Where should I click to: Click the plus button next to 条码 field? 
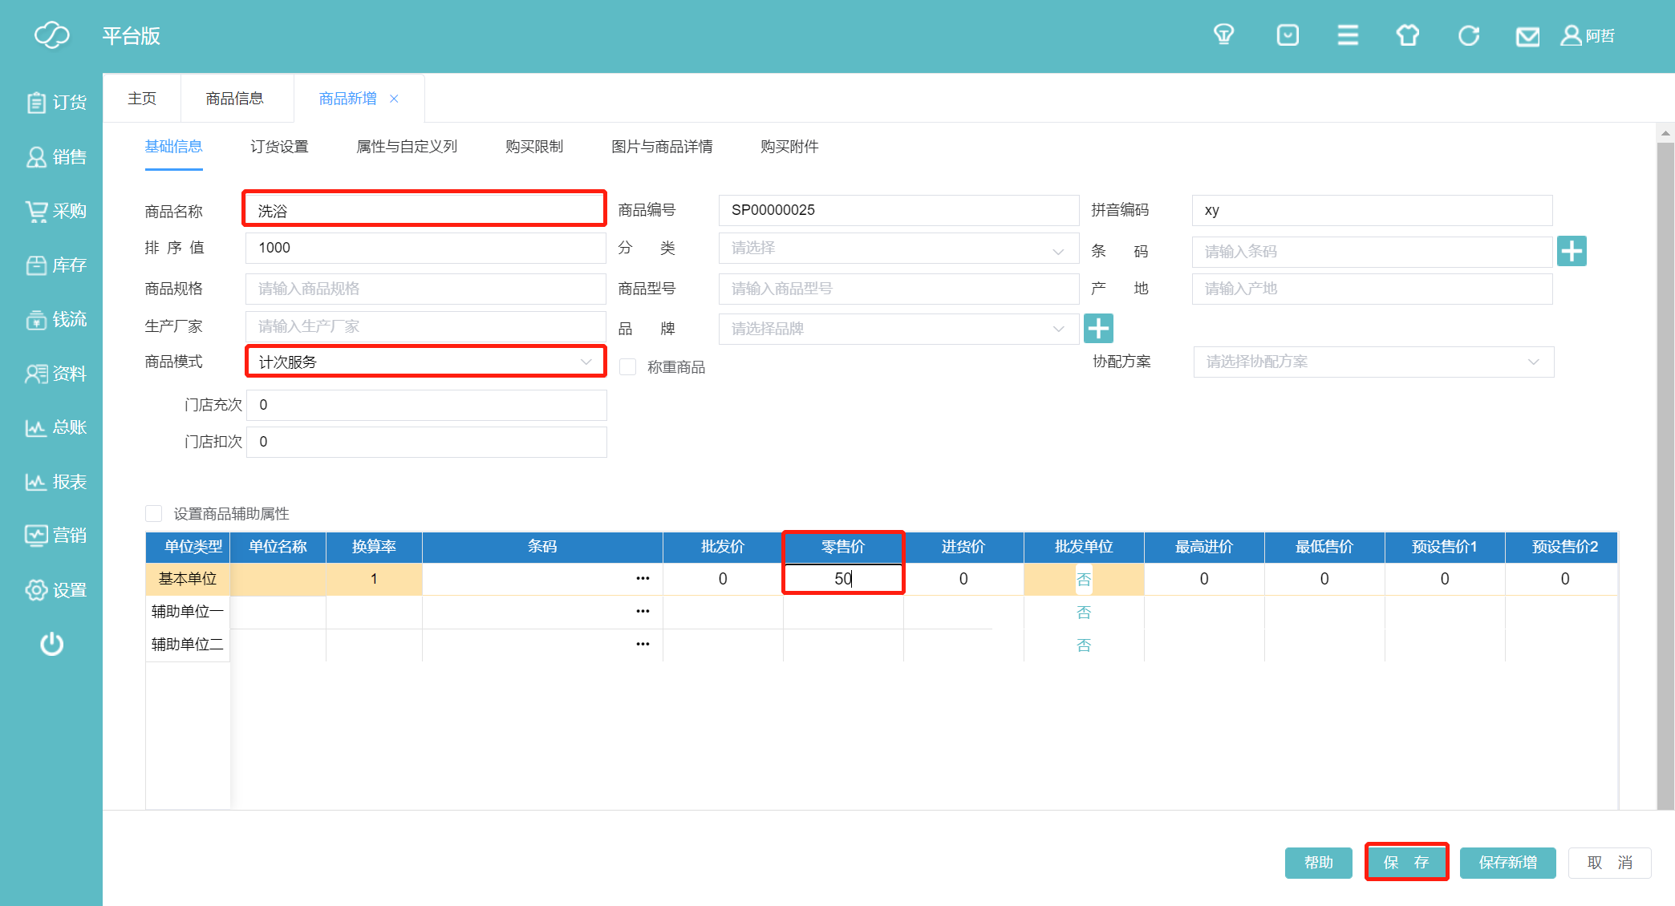(x=1572, y=251)
